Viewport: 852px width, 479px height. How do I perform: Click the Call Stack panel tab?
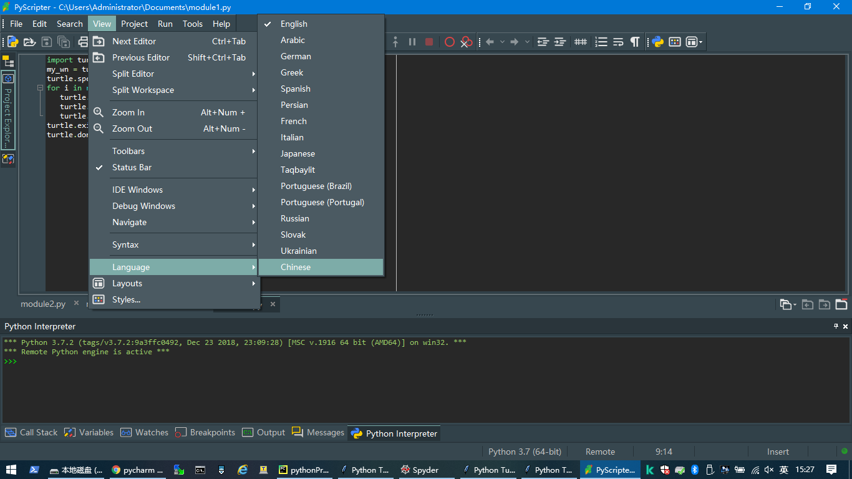(31, 432)
